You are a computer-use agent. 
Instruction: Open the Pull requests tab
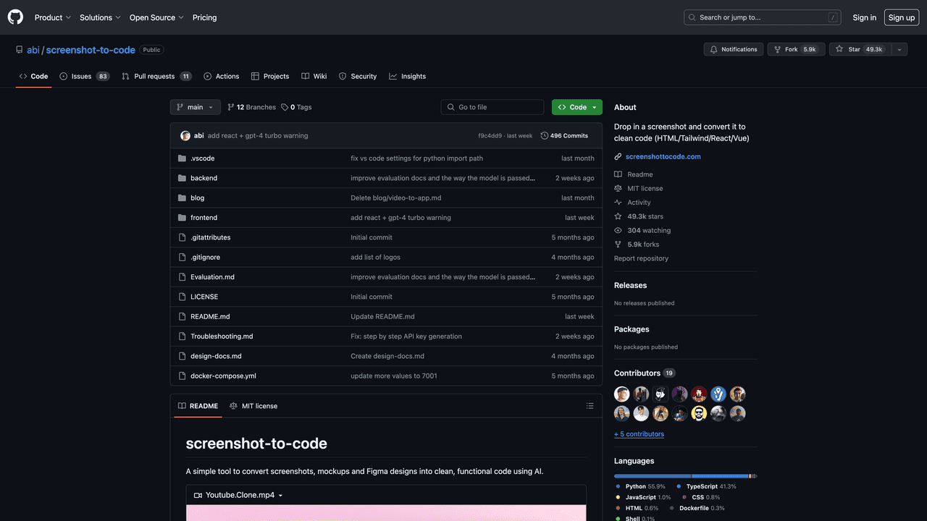click(x=156, y=76)
